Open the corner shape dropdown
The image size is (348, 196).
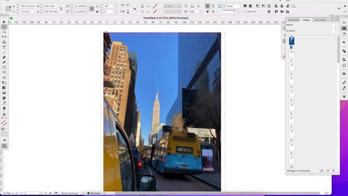tap(238, 11)
